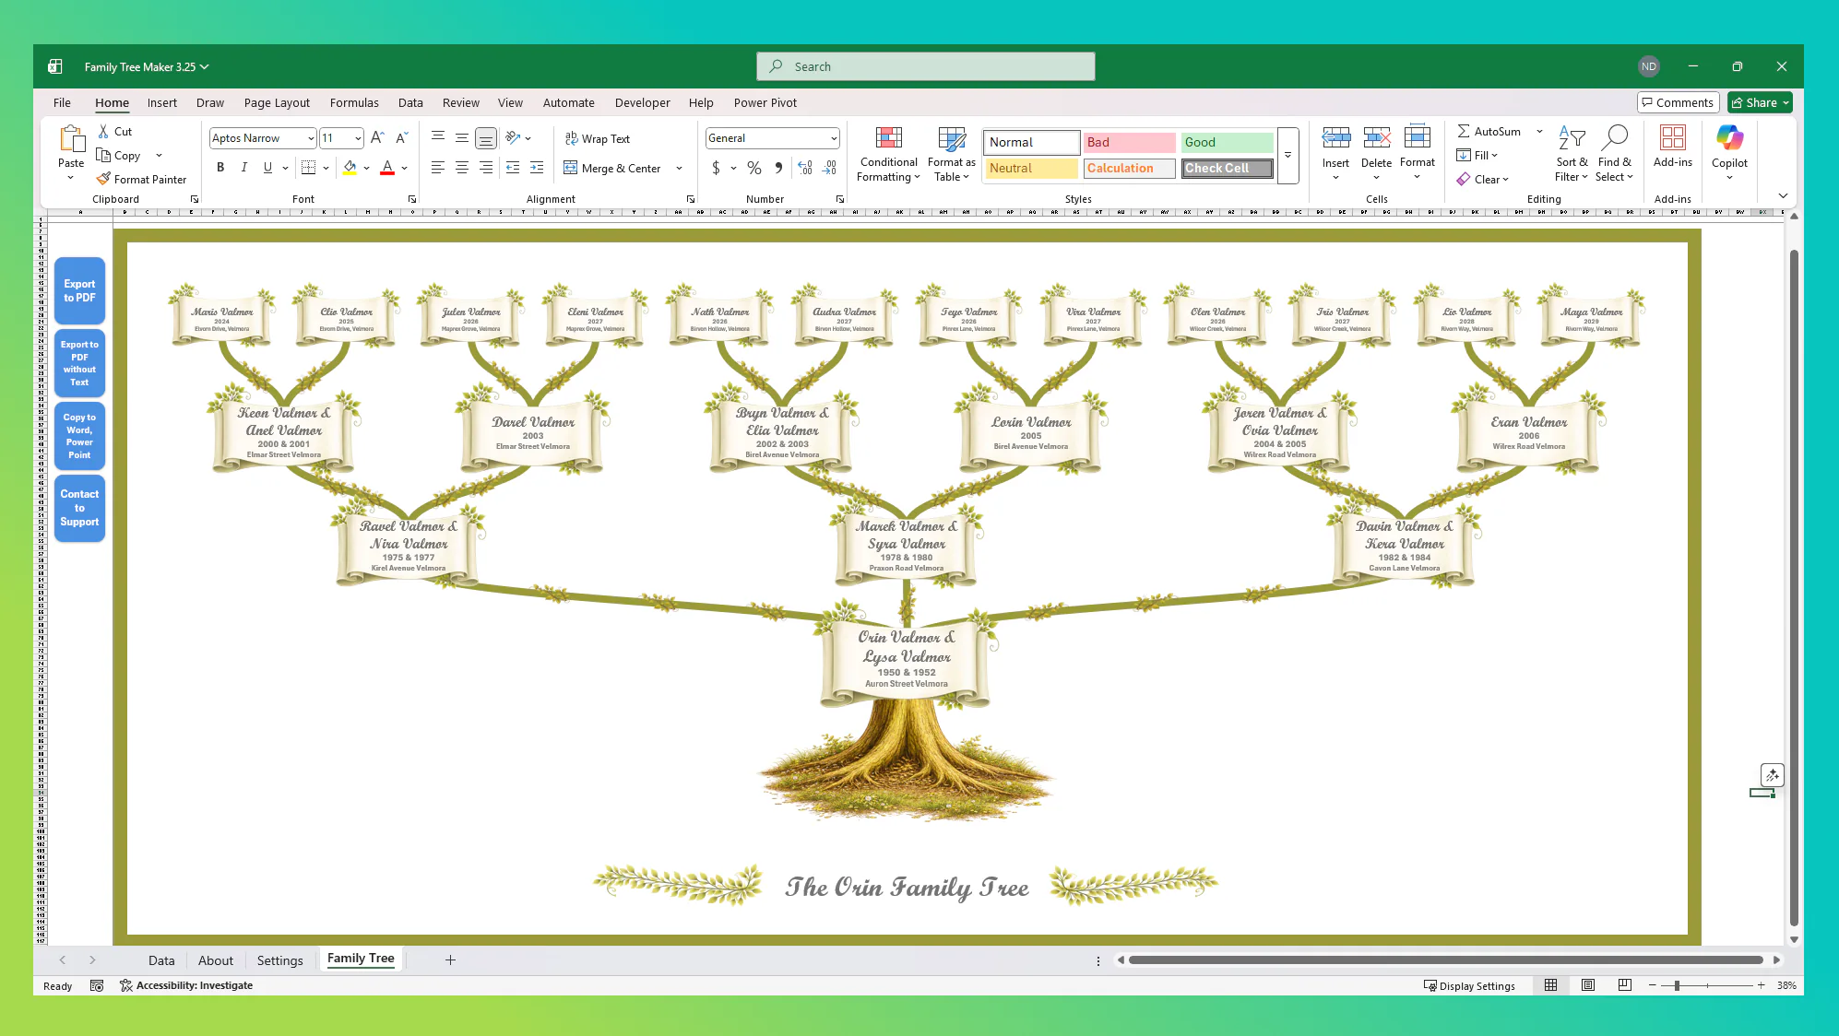
Task: Switch to Page Break Preview view
Action: 1624,985
